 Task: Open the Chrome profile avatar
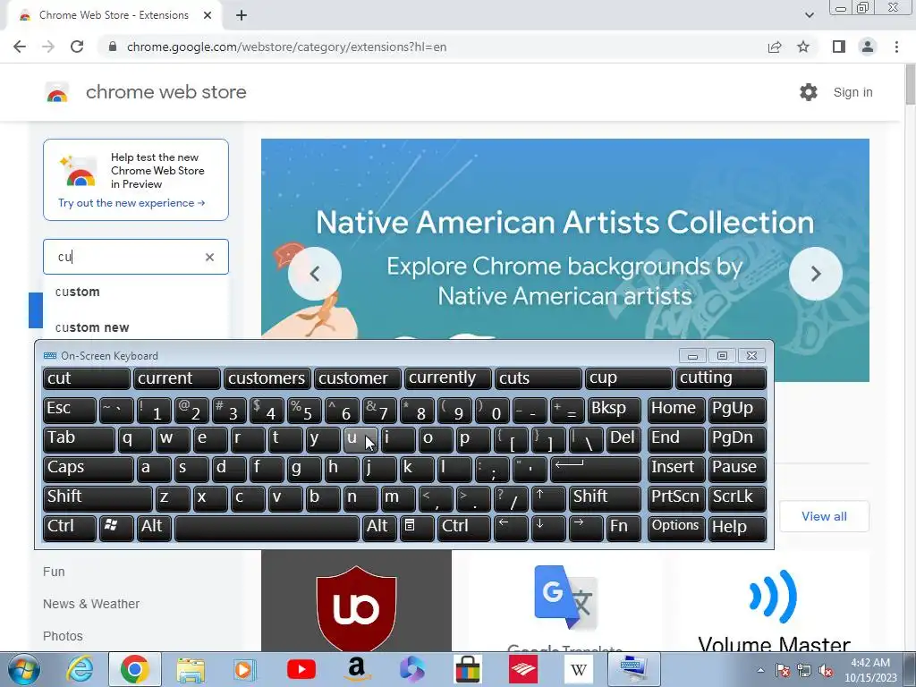[868, 47]
